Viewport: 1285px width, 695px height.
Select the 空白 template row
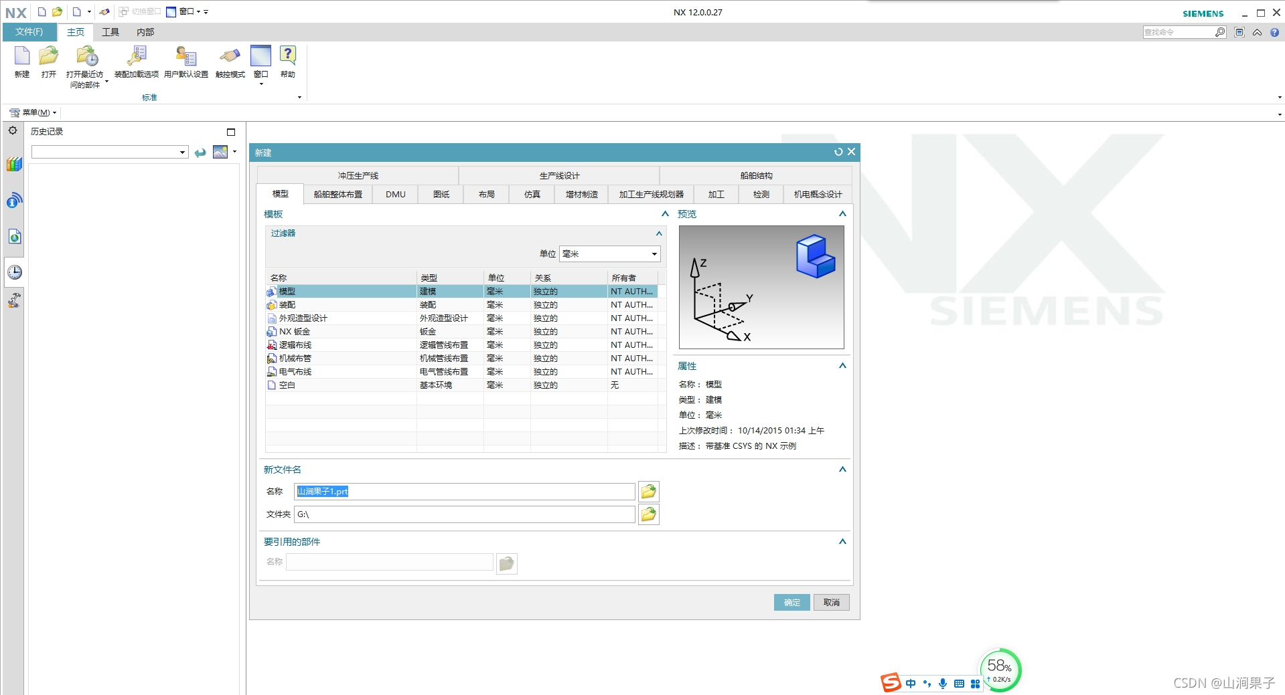(x=462, y=385)
